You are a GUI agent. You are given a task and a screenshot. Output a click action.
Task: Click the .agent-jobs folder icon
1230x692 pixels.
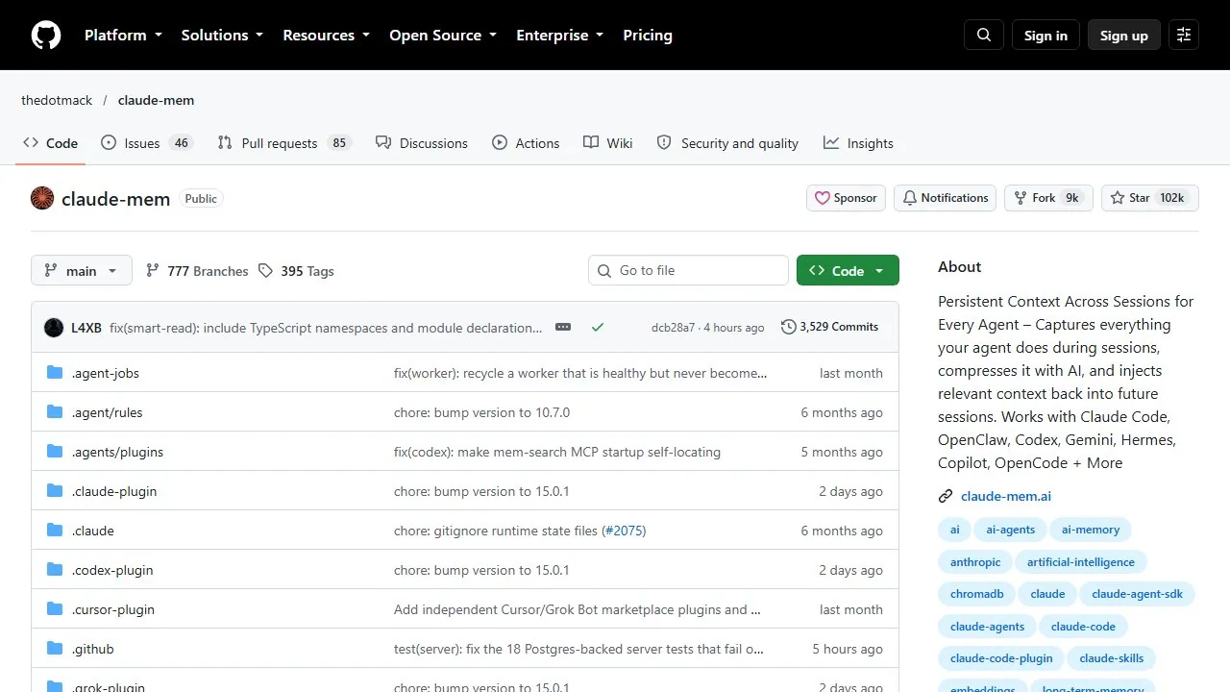[x=55, y=373]
